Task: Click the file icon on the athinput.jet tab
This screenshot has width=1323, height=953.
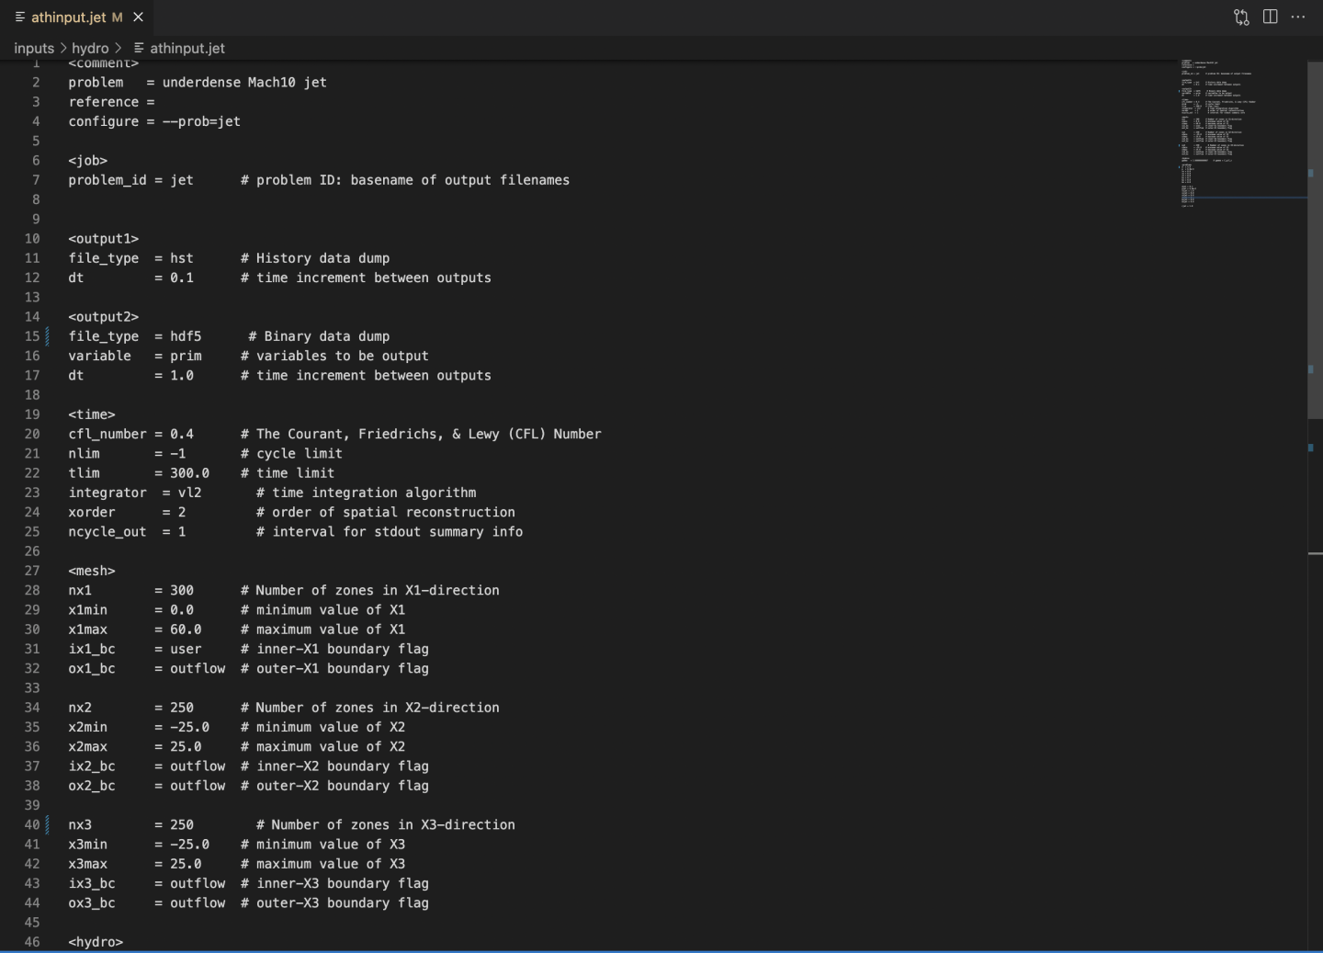Action: (20, 17)
